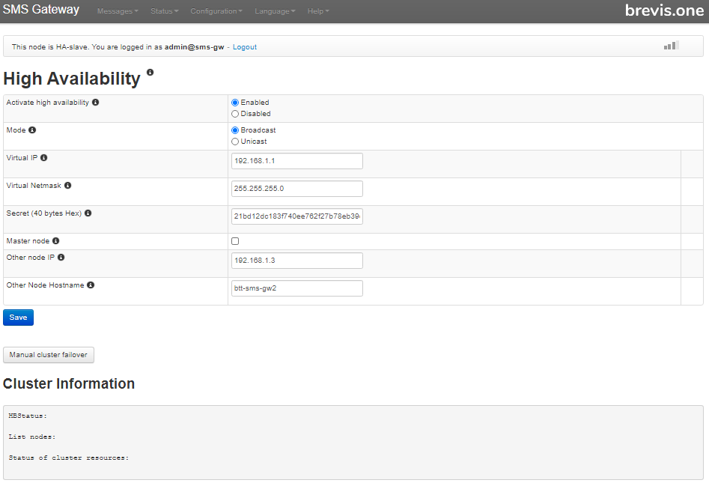Open the Messages dropdown menu
Viewport: 709px width, 483px height.
[118, 10]
